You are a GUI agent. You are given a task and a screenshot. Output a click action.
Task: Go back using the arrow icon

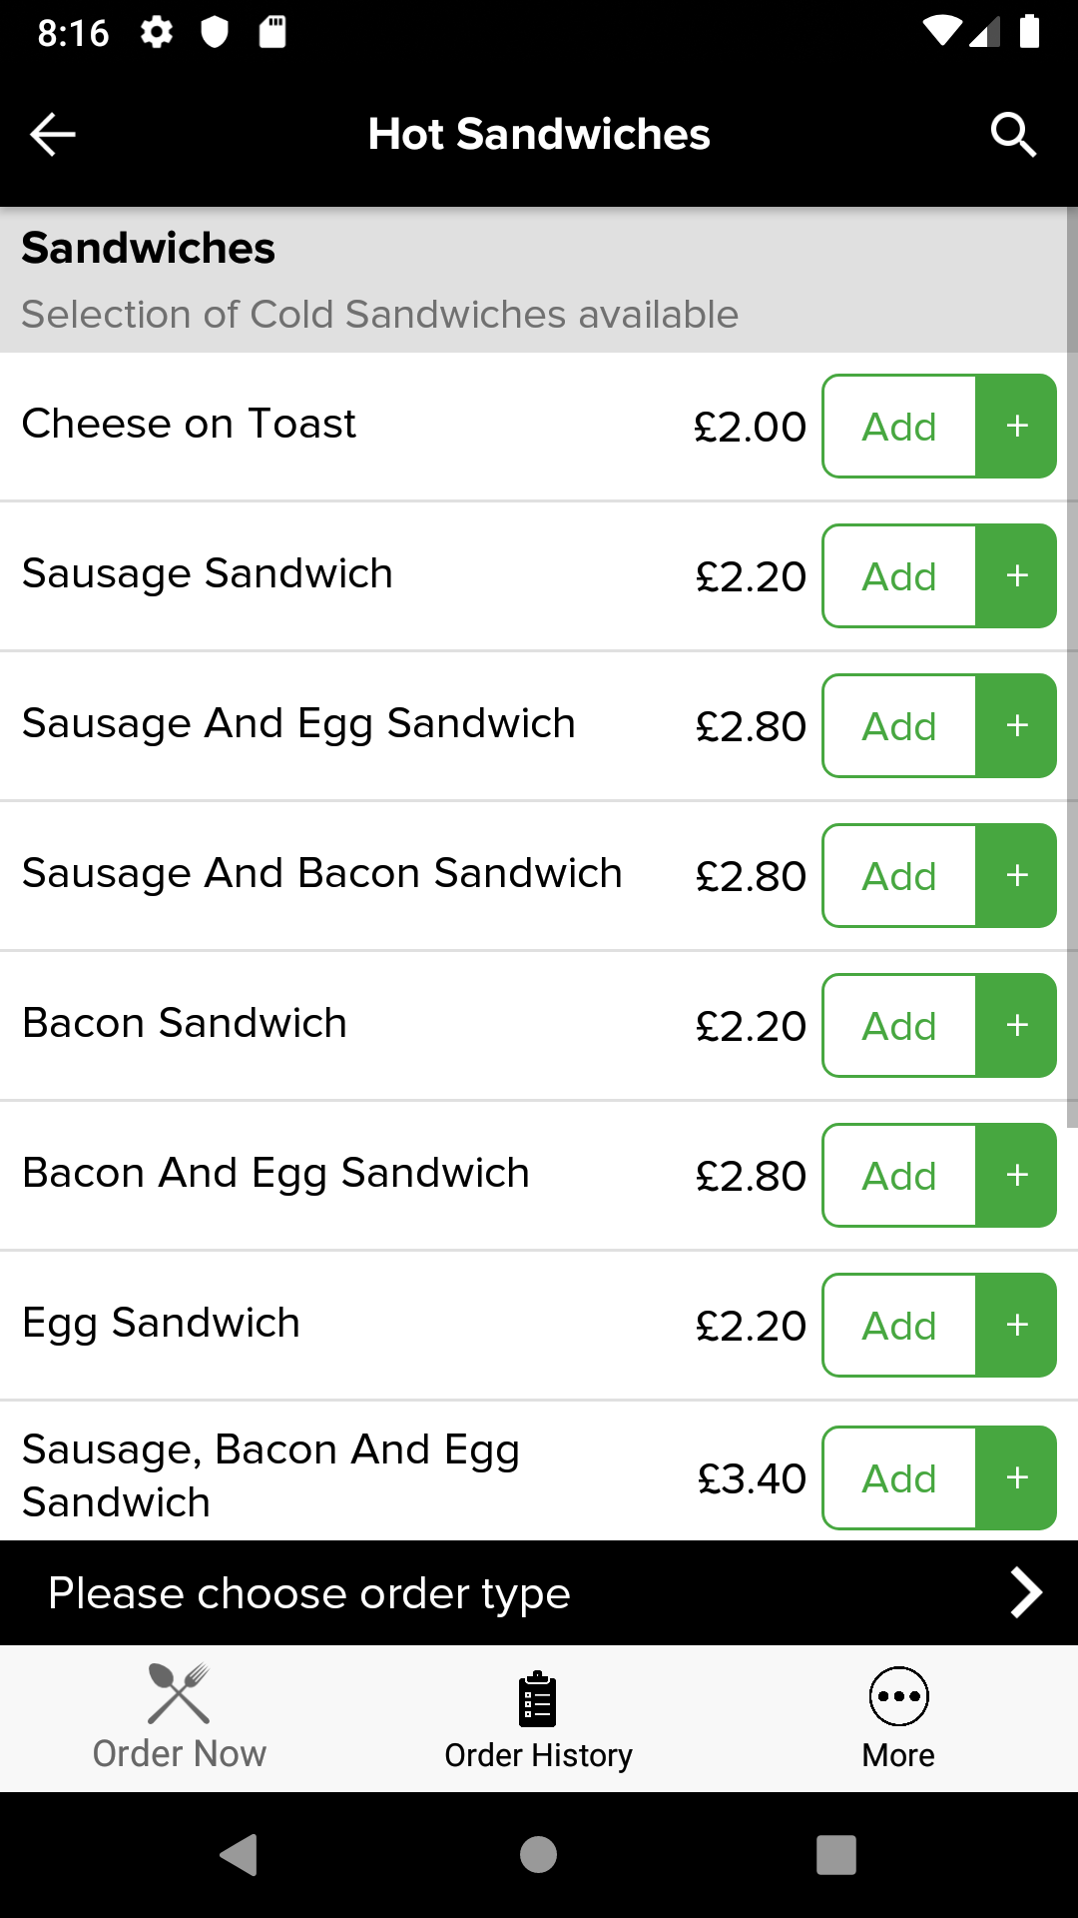pyautogui.click(x=53, y=135)
